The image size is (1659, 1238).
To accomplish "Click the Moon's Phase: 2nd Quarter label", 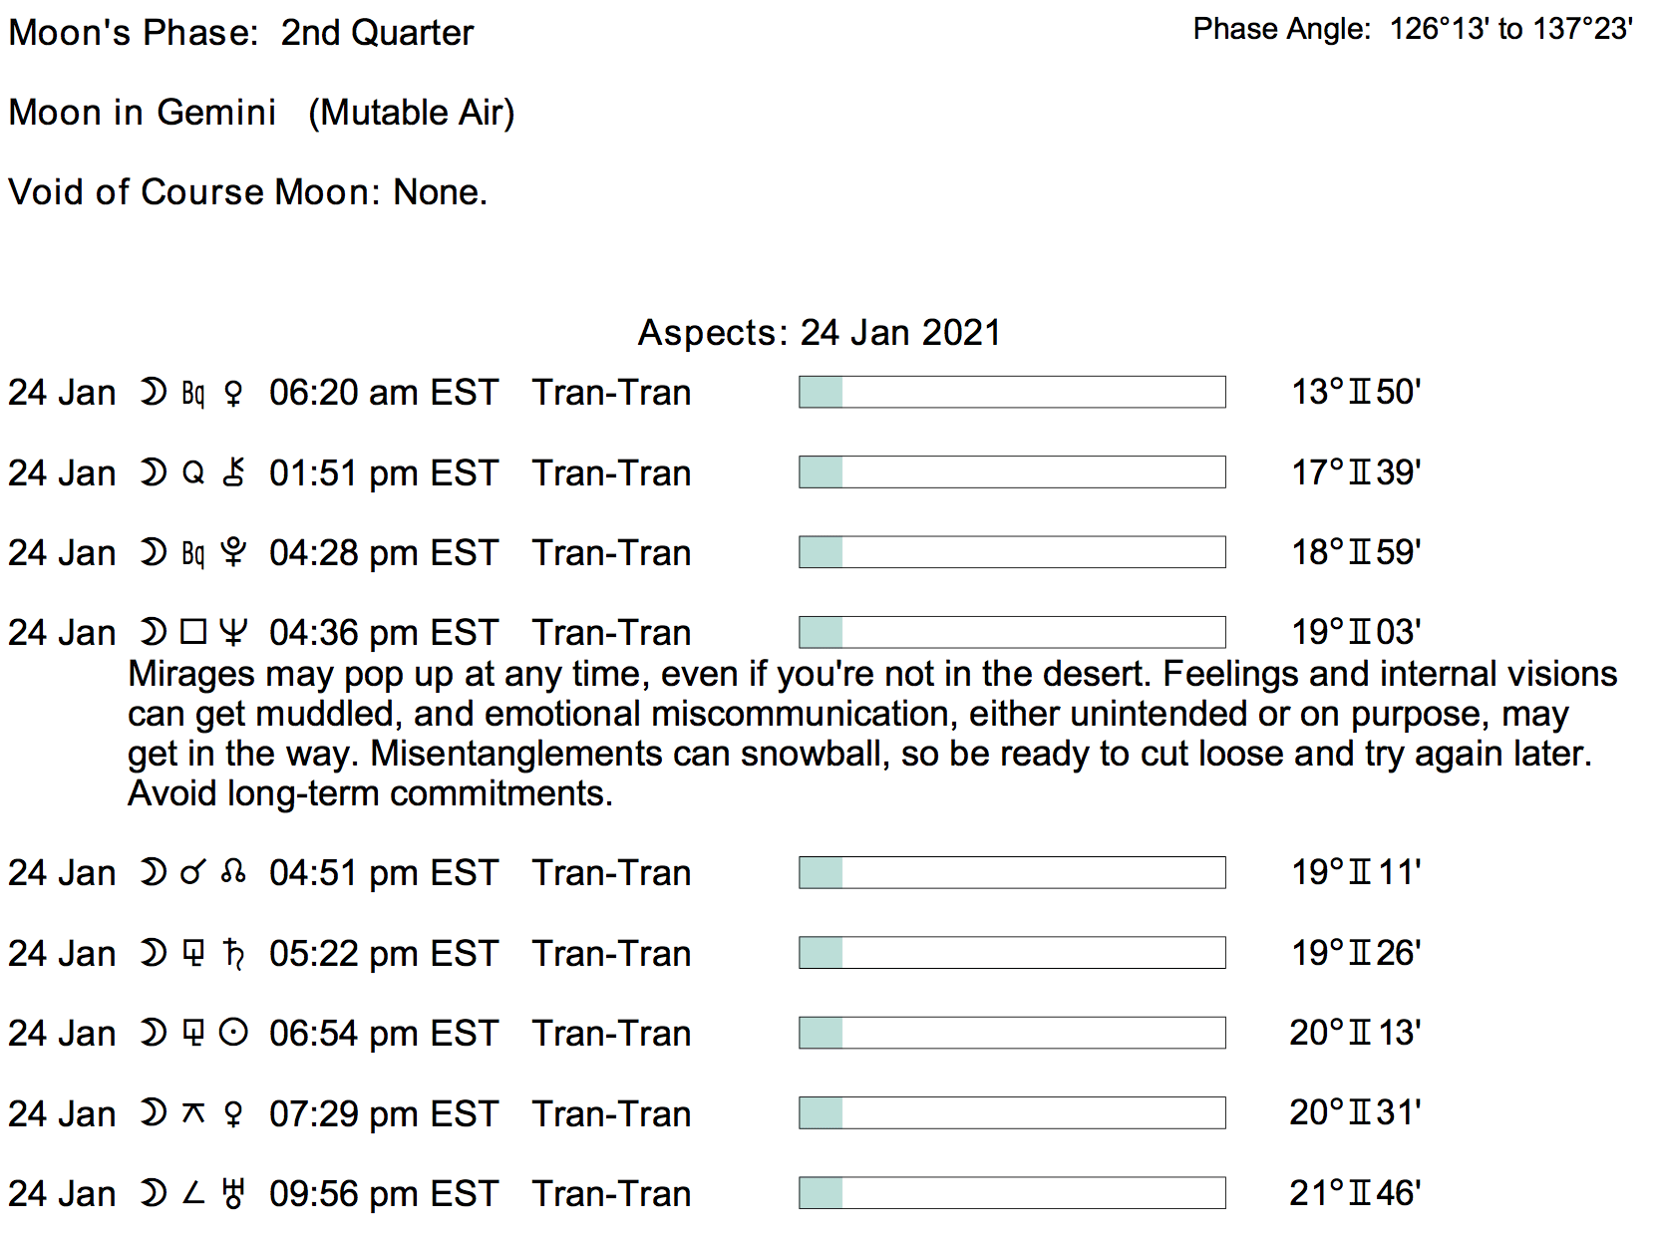I will [240, 33].
